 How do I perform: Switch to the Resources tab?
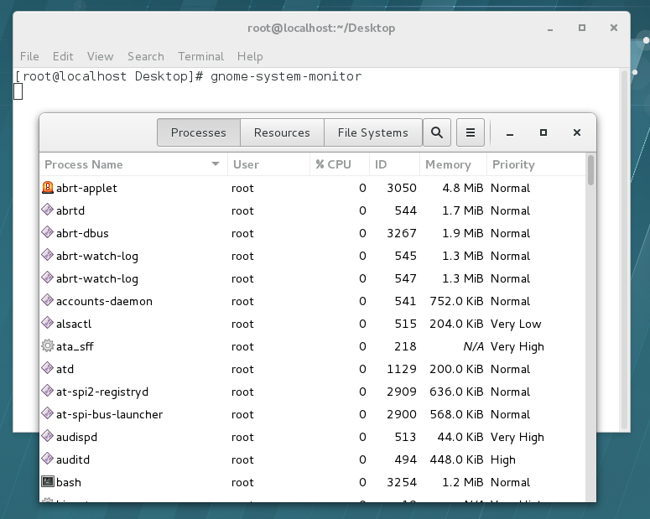click(282, 132)
